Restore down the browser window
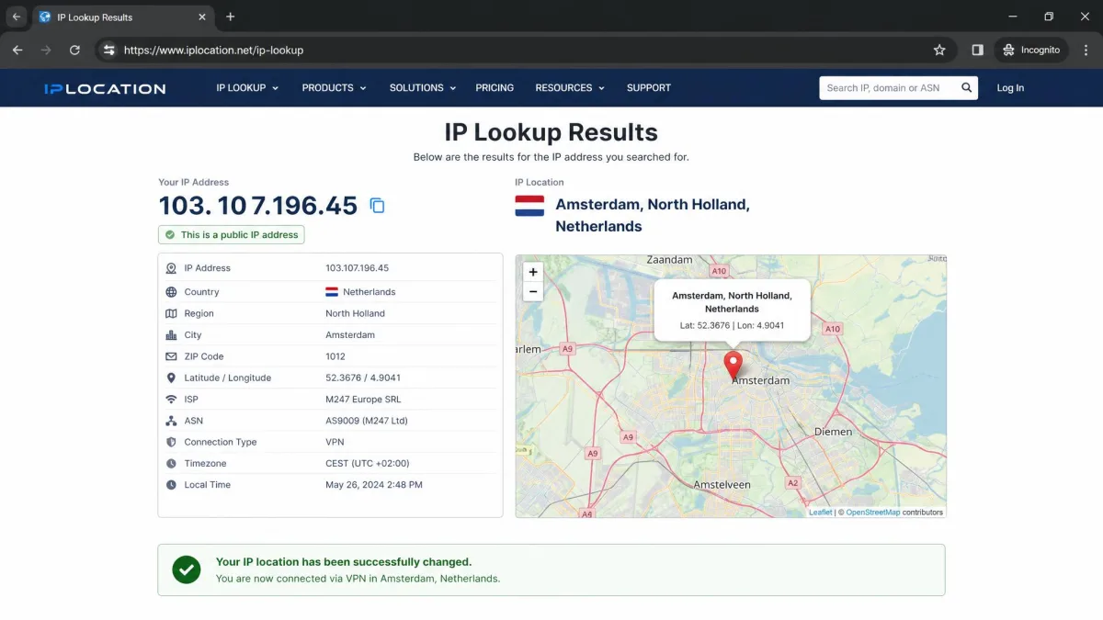The width and height of the screenshot is (1103, 620). point(1049,17)
